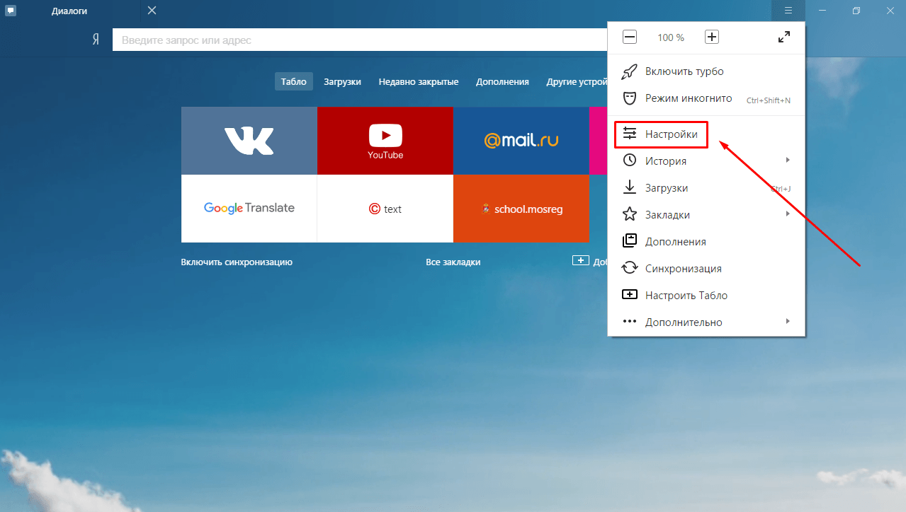Switch to the Табло tab
Viewport: 906px width, 512px height.
[x=293, y=81]
